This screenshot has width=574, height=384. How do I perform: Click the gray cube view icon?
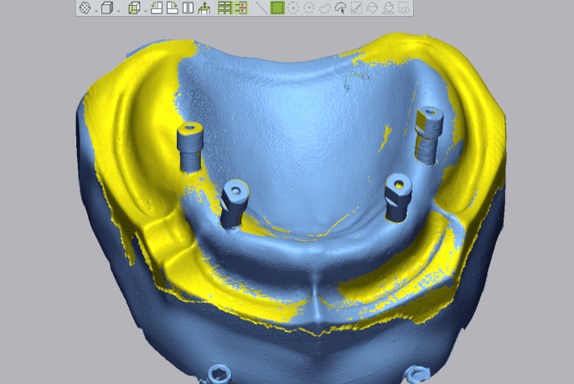(x=107, y=8)
